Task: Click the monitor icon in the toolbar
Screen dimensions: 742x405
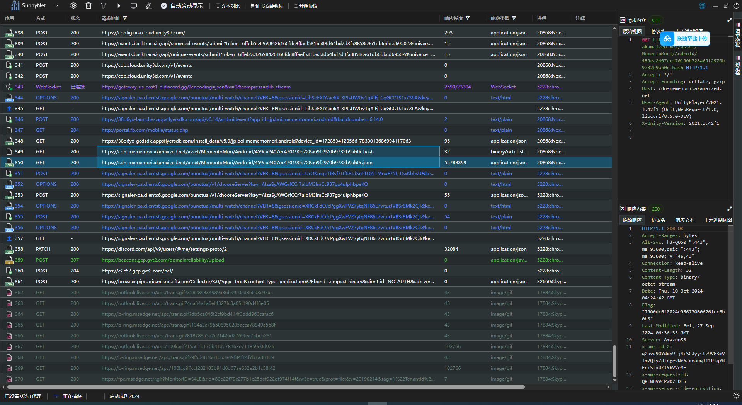Action: (x=134, y=6)
